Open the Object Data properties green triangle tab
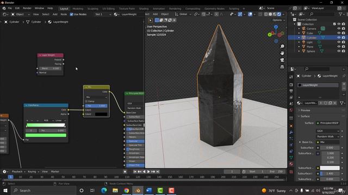The height and width of the screenshot is (195, 348). coord(291,158)
